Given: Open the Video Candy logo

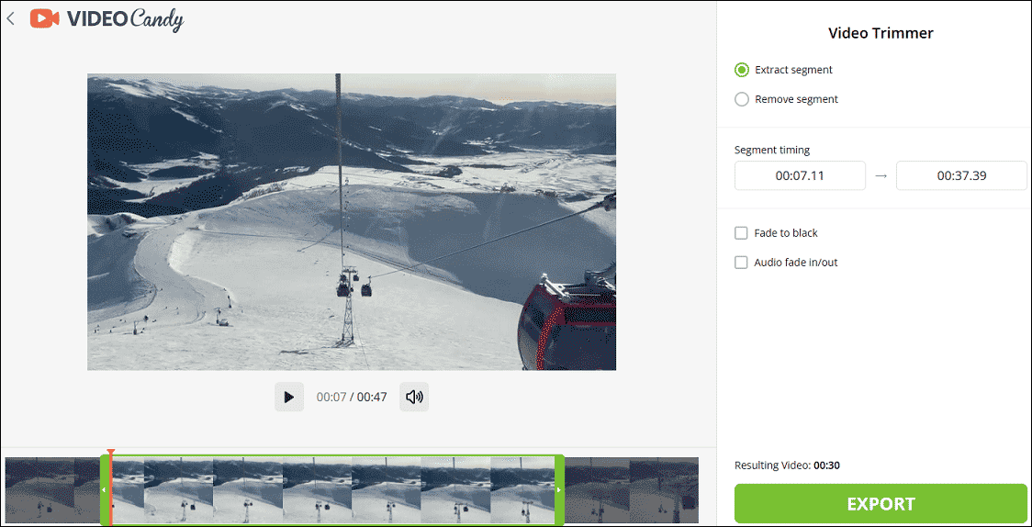Looking at the screenshot, I should point(107,19).
